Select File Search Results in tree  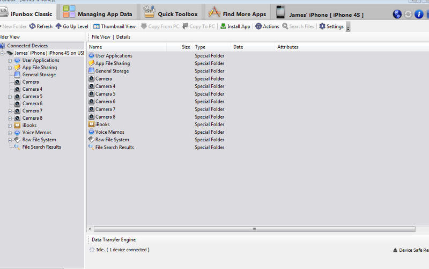[42, 147]
